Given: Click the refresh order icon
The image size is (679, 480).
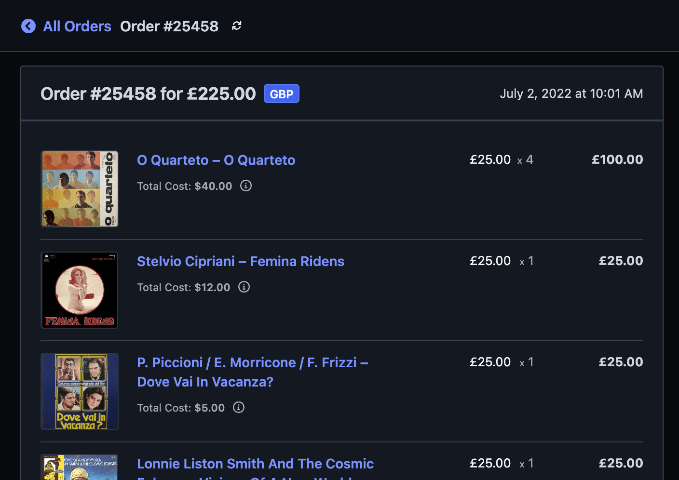Looking at the screenshot, I should (x=236, y=26).
